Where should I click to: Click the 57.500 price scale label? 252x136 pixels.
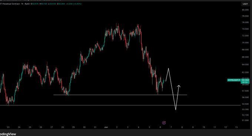[245, 91]
